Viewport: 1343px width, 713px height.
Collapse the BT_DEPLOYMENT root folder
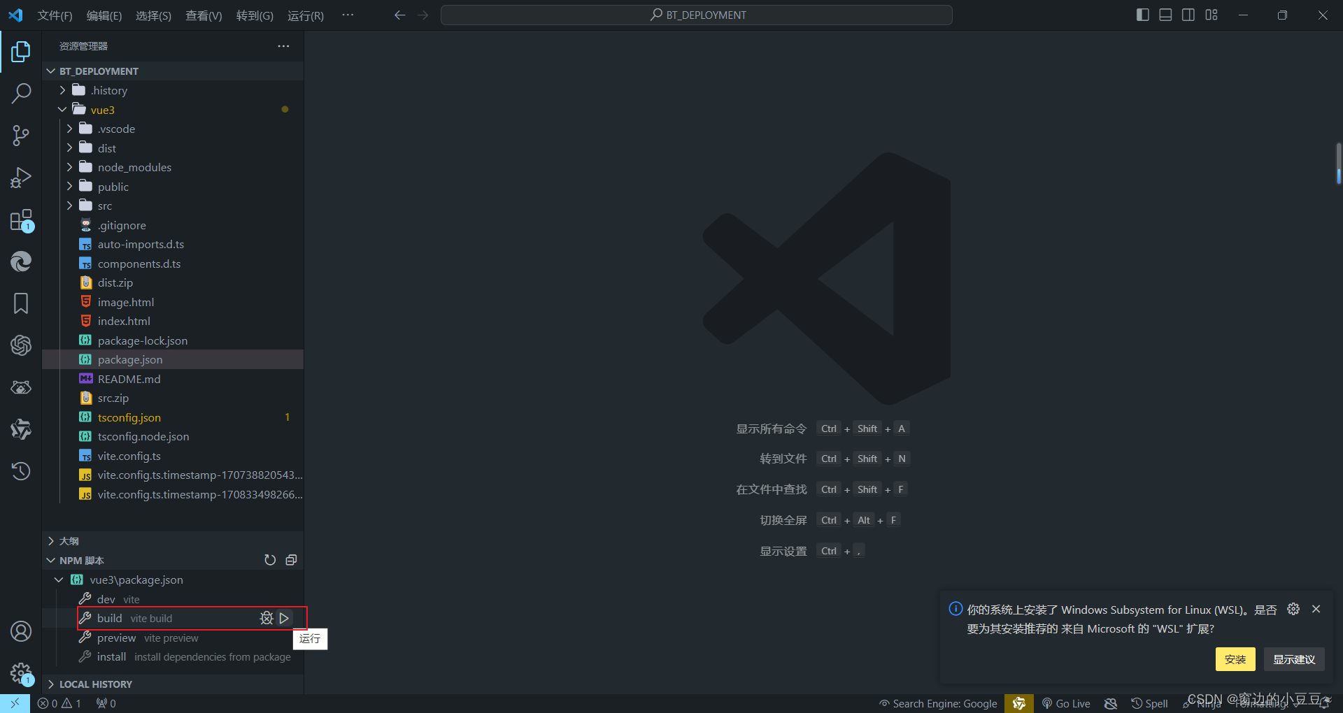(51, 71)
